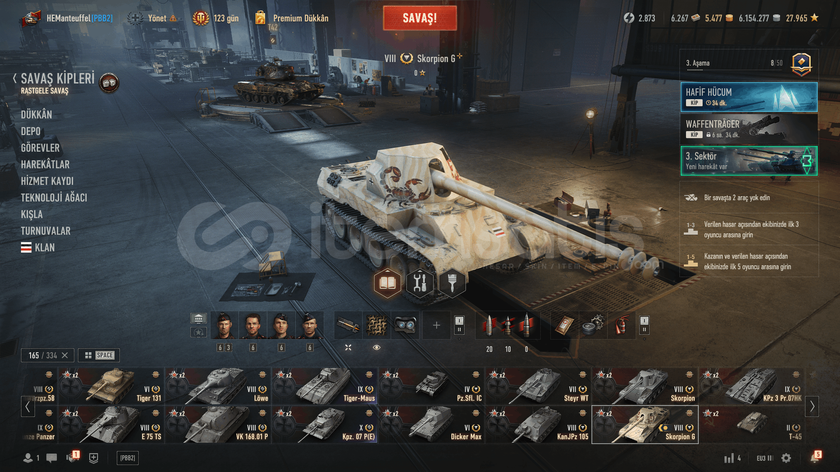
Task: Switch equipment loadout set toggle
Action: tap(459, 325)
